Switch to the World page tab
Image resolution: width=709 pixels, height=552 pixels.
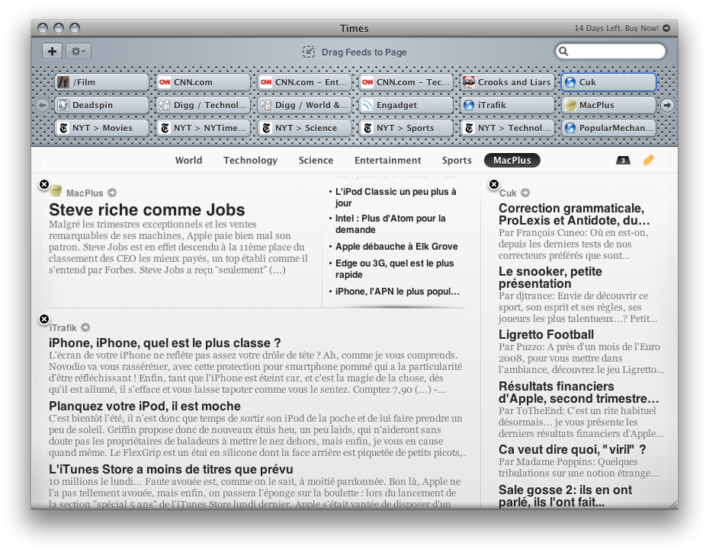[x=188, y=161]
